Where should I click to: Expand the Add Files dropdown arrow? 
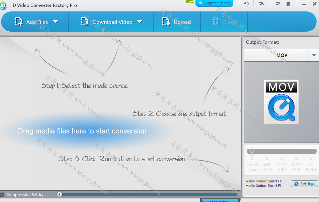(55, 22)
